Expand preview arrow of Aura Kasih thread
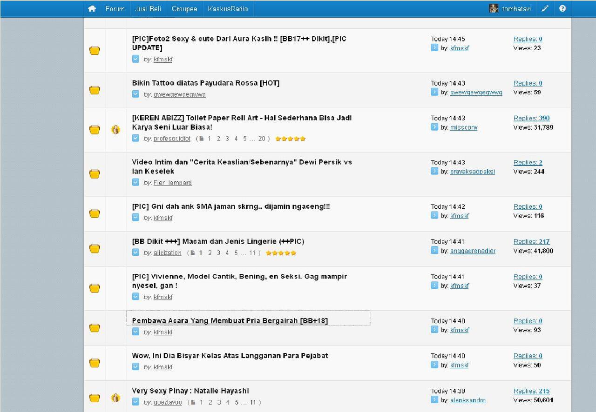 point(135,59)
